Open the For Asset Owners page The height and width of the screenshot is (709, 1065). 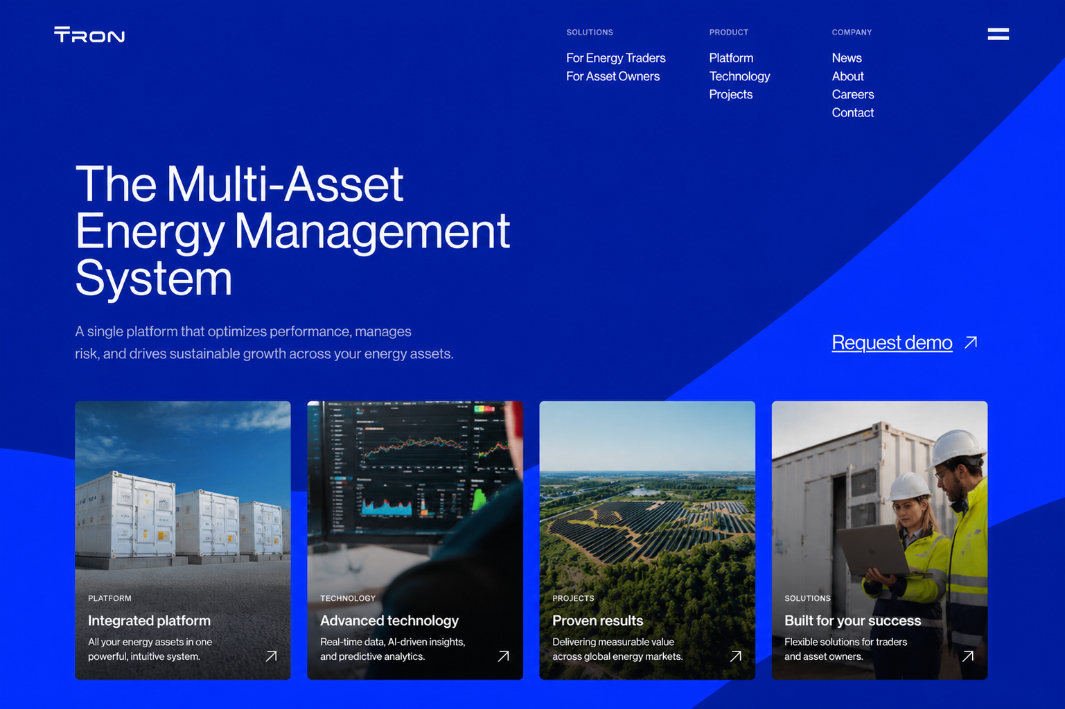click(613, 76)
